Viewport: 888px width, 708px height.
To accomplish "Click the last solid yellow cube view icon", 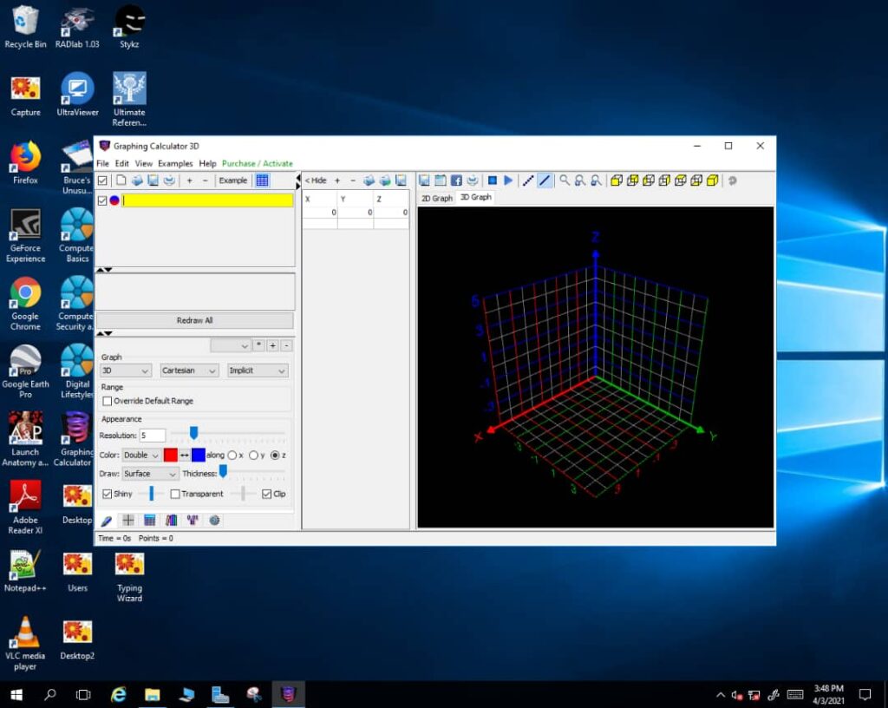I will [713, 180].
